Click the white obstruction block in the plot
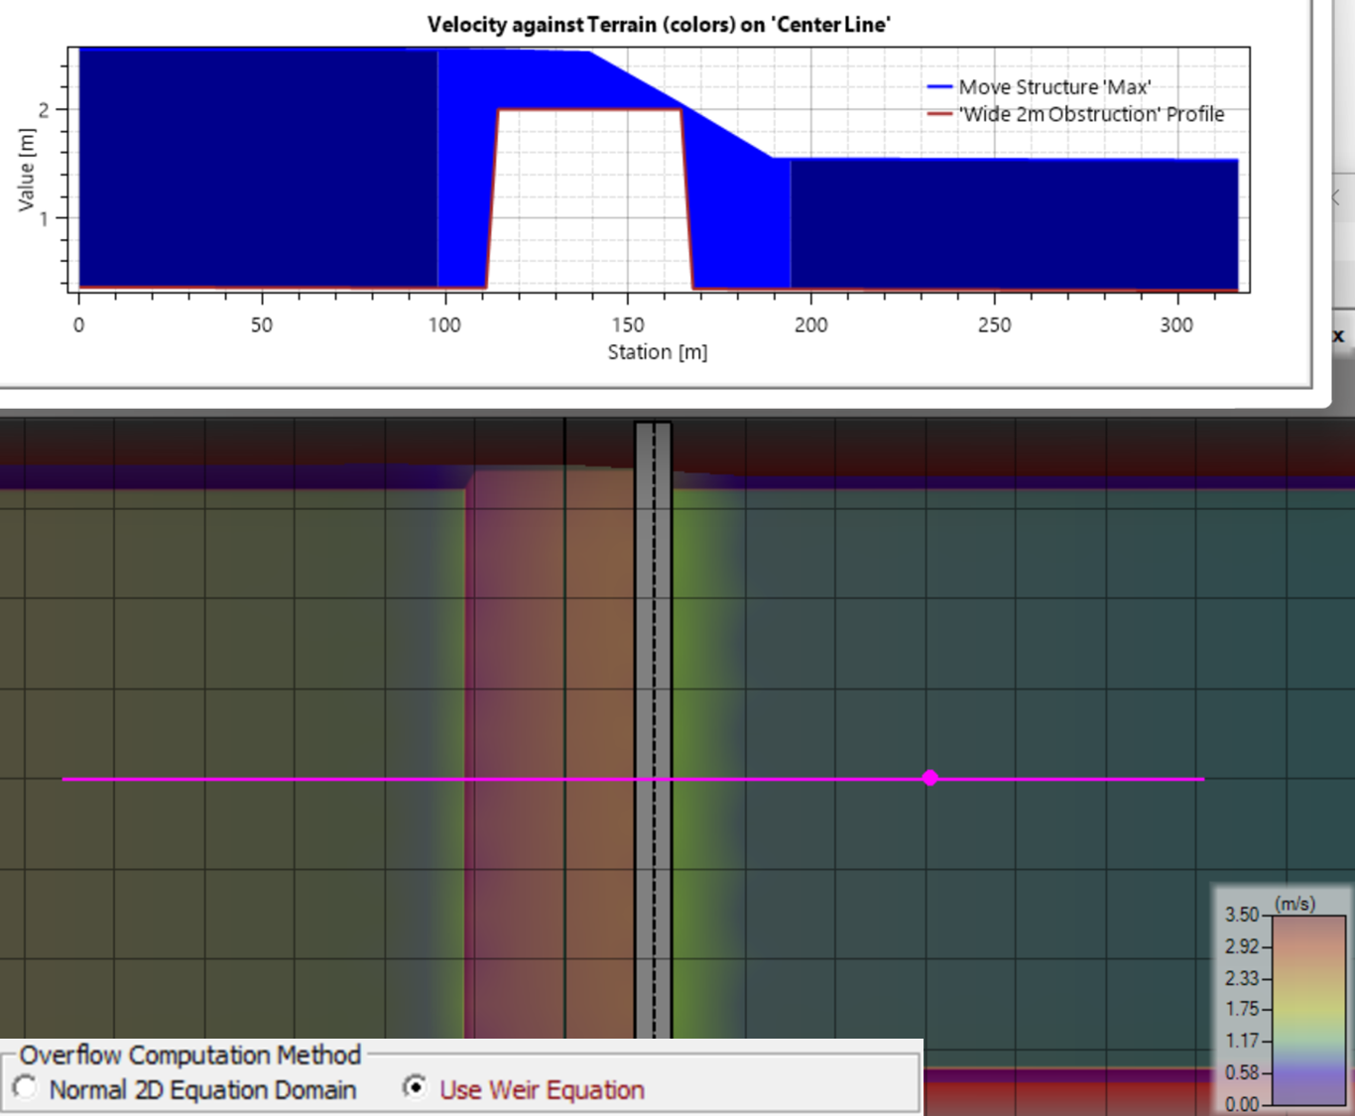The height and width of the screenshot is (1116, 1355). click(589, 198)
